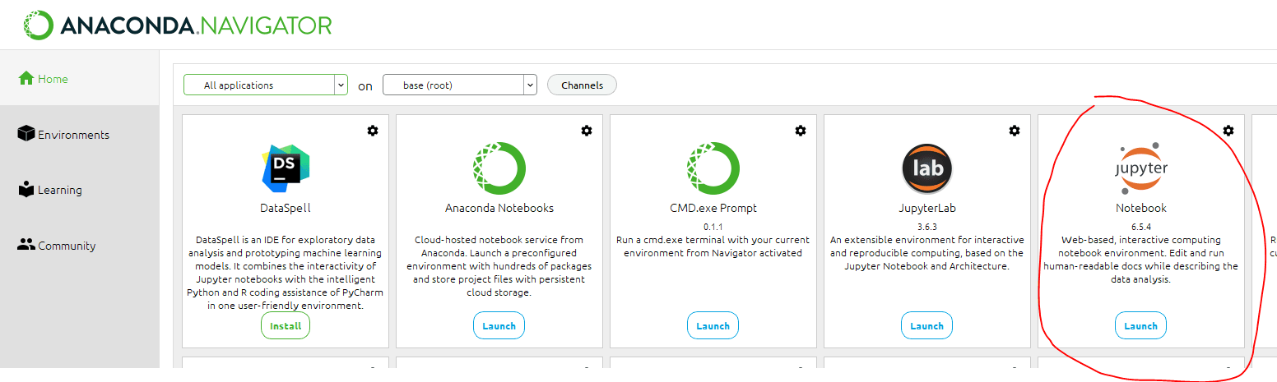This screenshot has width=1277, height=382.
Task: Open gear settings on Anaconda Notebooks tile
Action: 587,131
